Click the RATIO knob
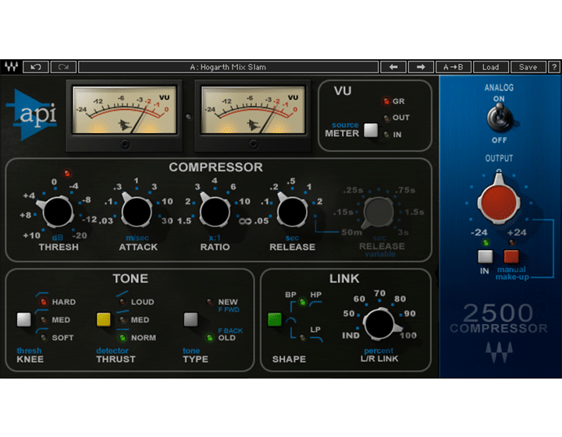562x437 pixels. pos(215,212)
